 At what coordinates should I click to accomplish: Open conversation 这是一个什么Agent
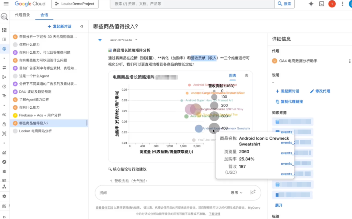(49, 76)
